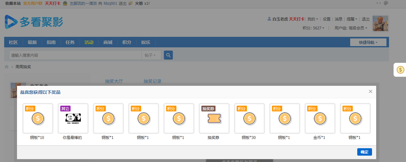
Task: Click the home icon in breadcrumb
Action: click(x=6, y=67)
